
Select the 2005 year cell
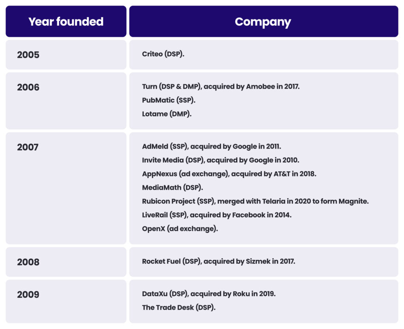tap(28, 55)
